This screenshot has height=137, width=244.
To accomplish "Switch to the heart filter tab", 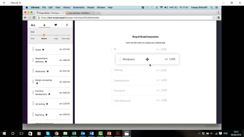I will click(56, 25).
